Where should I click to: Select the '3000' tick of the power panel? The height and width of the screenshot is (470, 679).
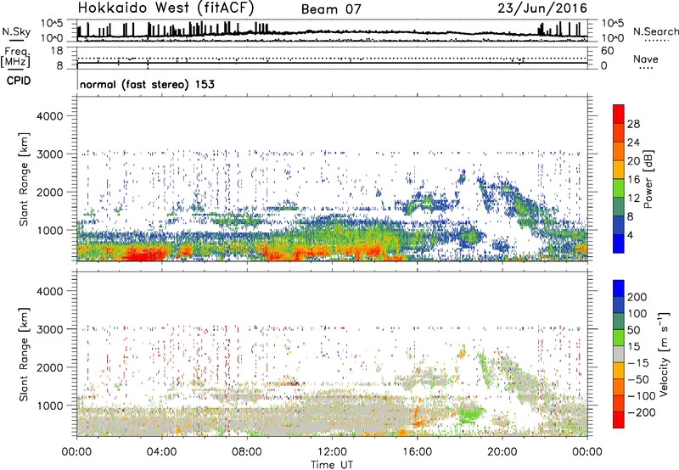(x=50, y=154)
